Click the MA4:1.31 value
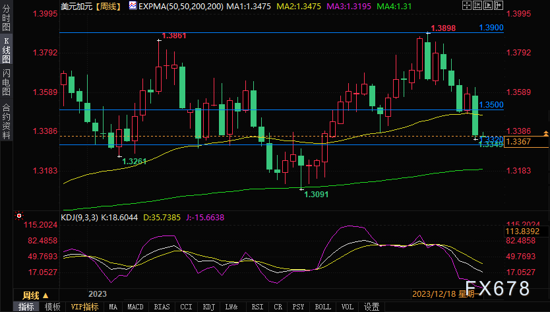 394,7
